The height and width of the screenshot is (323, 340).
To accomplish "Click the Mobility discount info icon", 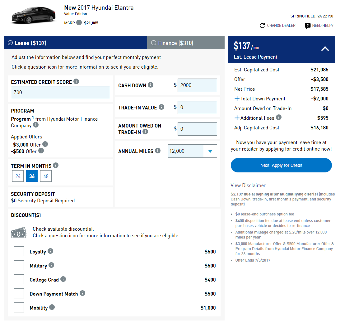I will (x=52, y=307).
